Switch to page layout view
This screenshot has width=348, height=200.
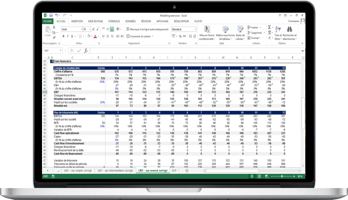(259, 176)
